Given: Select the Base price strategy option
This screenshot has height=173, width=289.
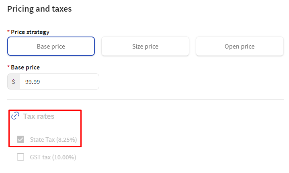Looking at the screenshot, I should tap(51, 46).
